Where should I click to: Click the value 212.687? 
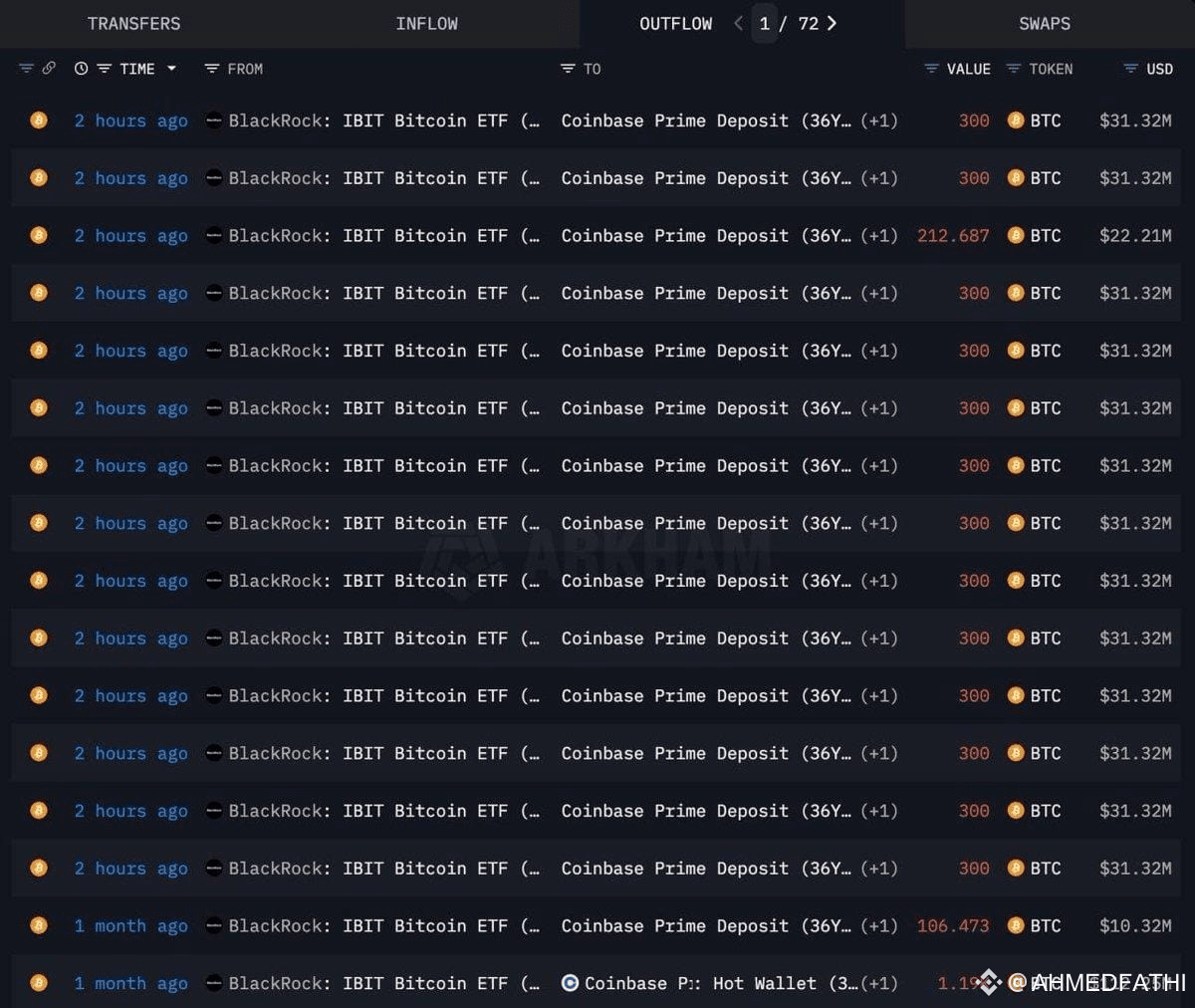coord(953,236)
